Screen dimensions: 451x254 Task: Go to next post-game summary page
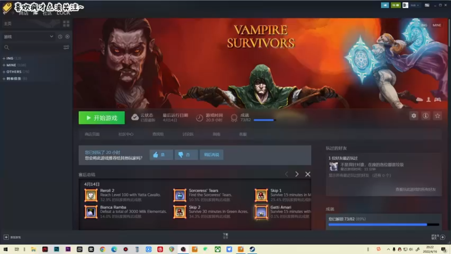pyautogui.click(x=297, y=174)
